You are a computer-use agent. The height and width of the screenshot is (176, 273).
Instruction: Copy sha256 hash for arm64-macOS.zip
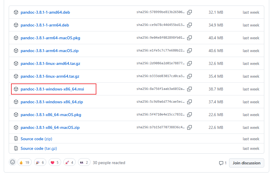click(x=189, y=51)
